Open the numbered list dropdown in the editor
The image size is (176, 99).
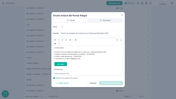tap(76, 40)
